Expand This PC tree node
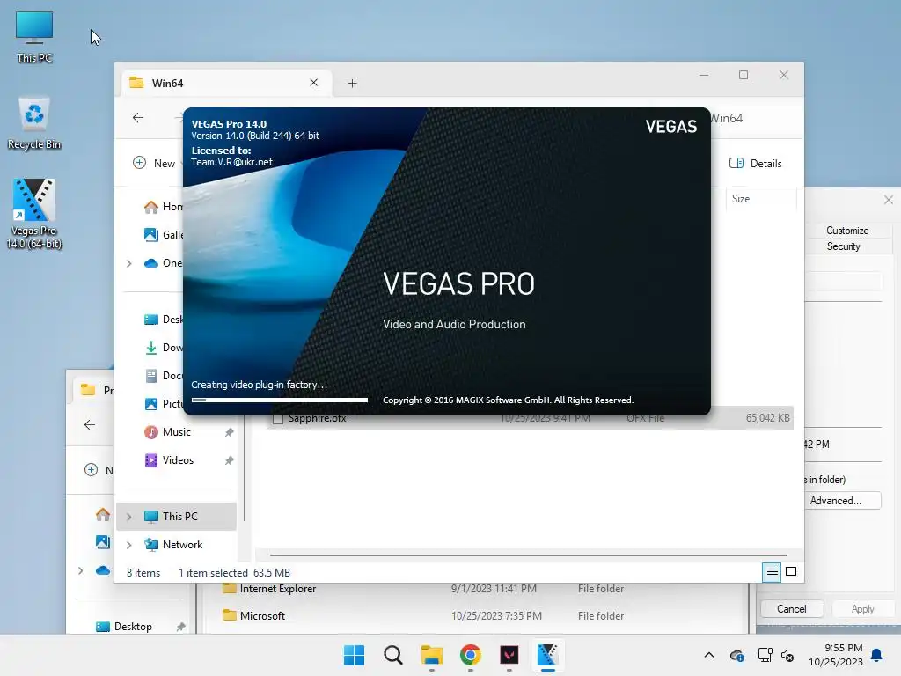 click(129, 517)
